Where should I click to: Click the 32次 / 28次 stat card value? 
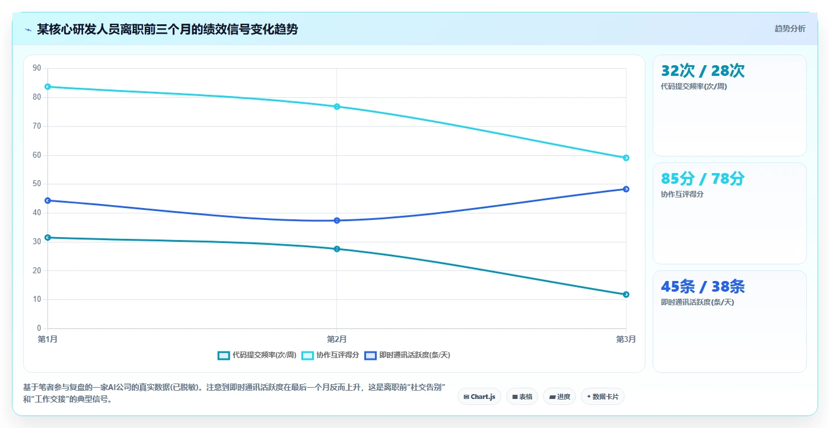pyautogui.click(x=702, y=71)
